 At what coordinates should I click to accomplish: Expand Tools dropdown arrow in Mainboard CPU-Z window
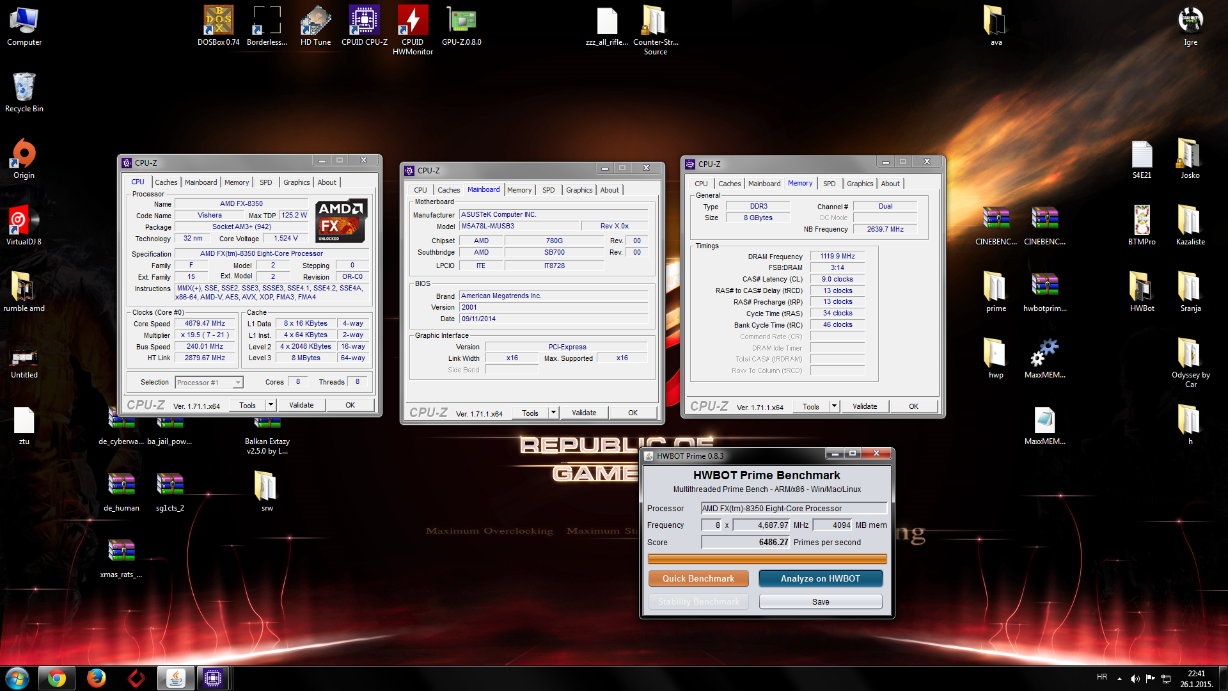click(x=553, y=413)
